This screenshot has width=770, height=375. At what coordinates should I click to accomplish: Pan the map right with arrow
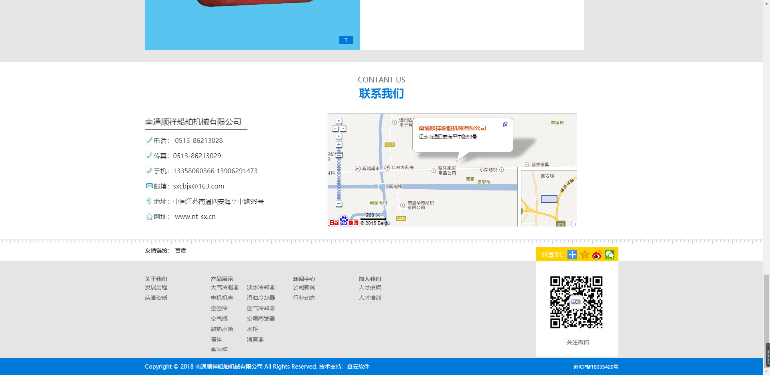[343, 128]
